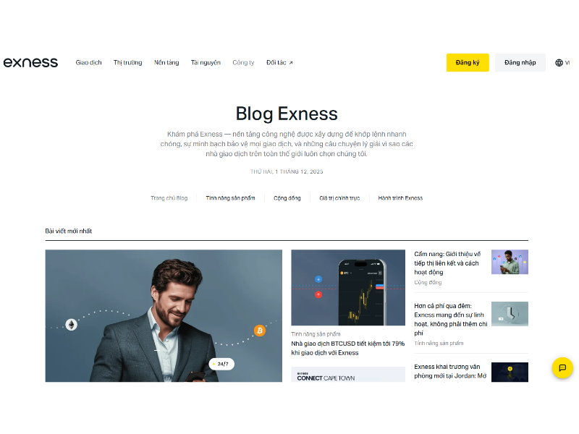Open the BTCUSD savings article headline
The height and width of the screenshot is (434, 579).
tap(348, 348)
